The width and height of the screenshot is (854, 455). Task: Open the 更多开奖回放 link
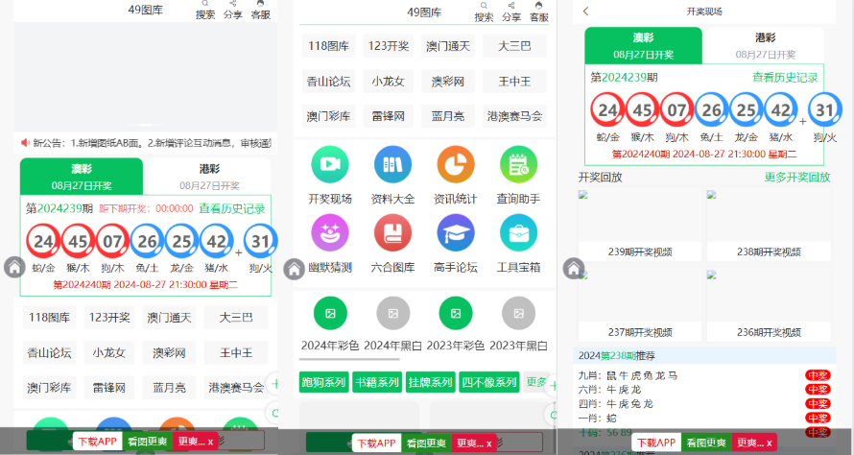(x=797, y=177)
